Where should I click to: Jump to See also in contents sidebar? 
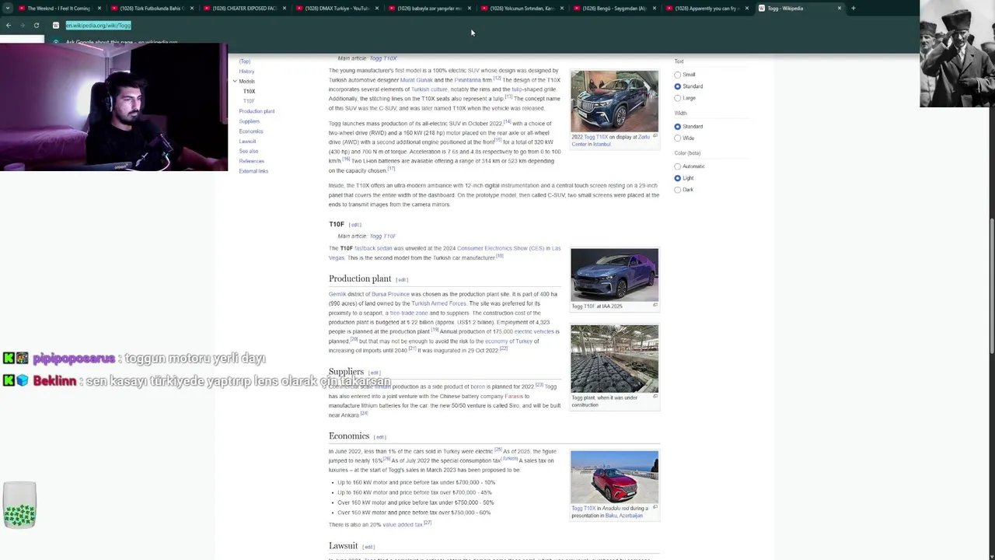[x=248, y=151]
